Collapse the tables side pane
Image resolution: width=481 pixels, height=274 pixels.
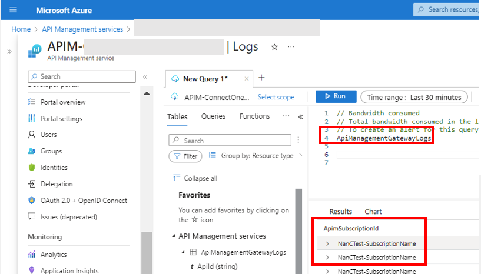[301, 117]
